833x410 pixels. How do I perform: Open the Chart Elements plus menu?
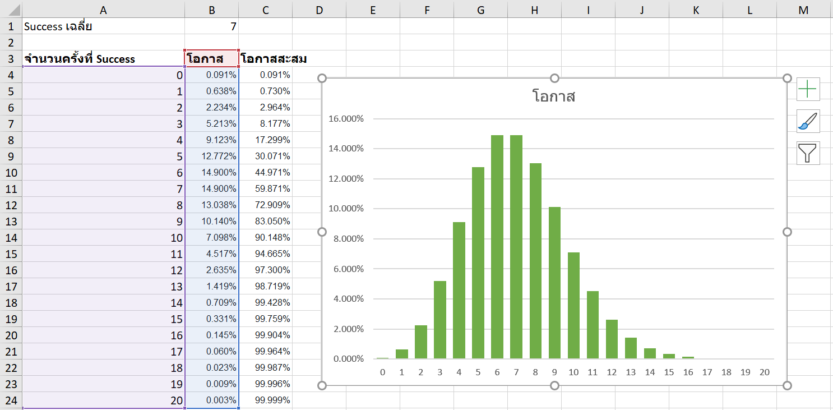point(808,89)
